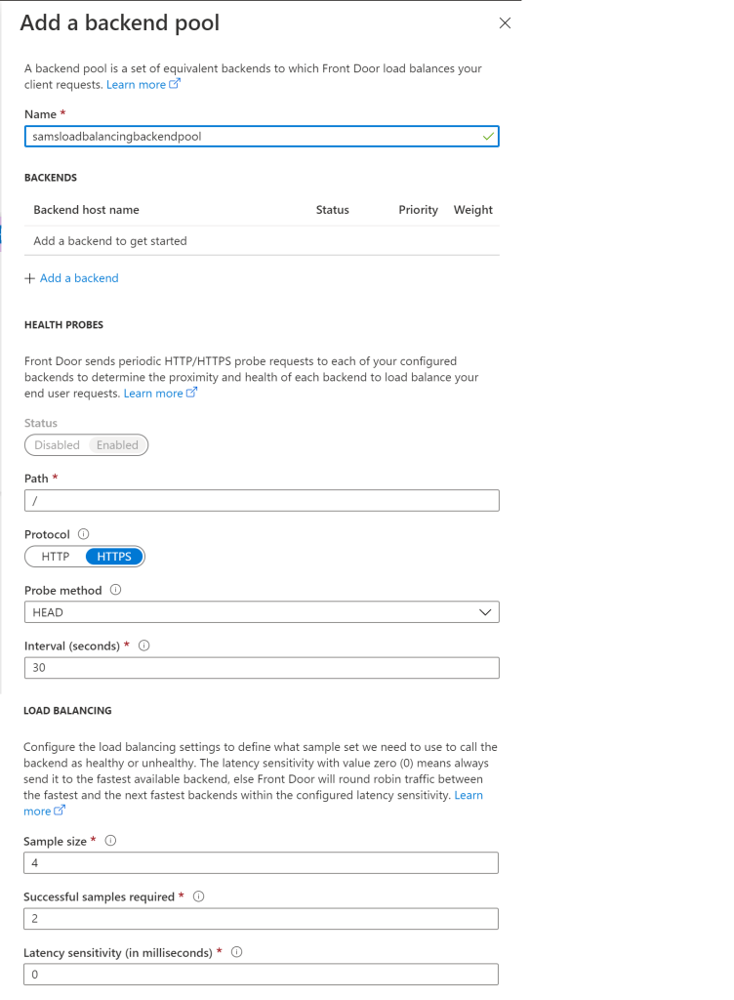Click the info icon next to Protocol

[x=83, y=534]
